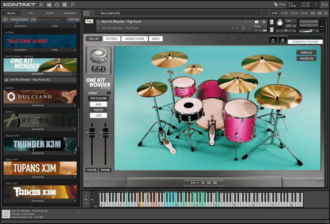Click the MIXER button
Viewport: 330px width, 224px height.
(x=204, y=183)
